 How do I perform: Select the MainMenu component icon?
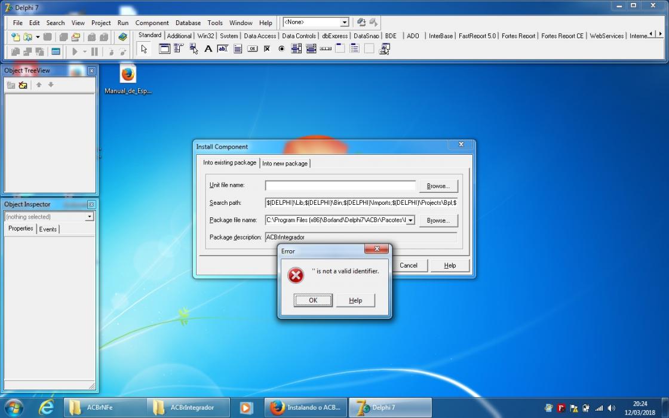click(179, 49)
